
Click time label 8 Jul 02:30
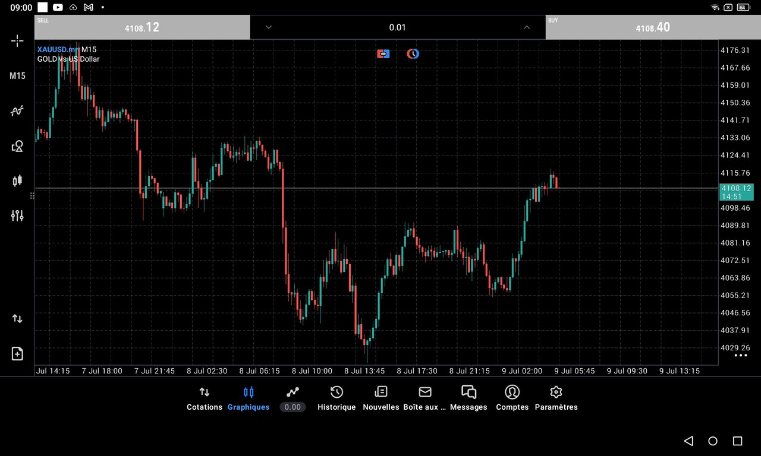click(x=207, y=370)
